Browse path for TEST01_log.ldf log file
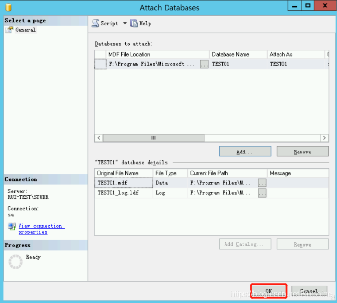The width and height of the screenshot is (337, 303). 262,193
